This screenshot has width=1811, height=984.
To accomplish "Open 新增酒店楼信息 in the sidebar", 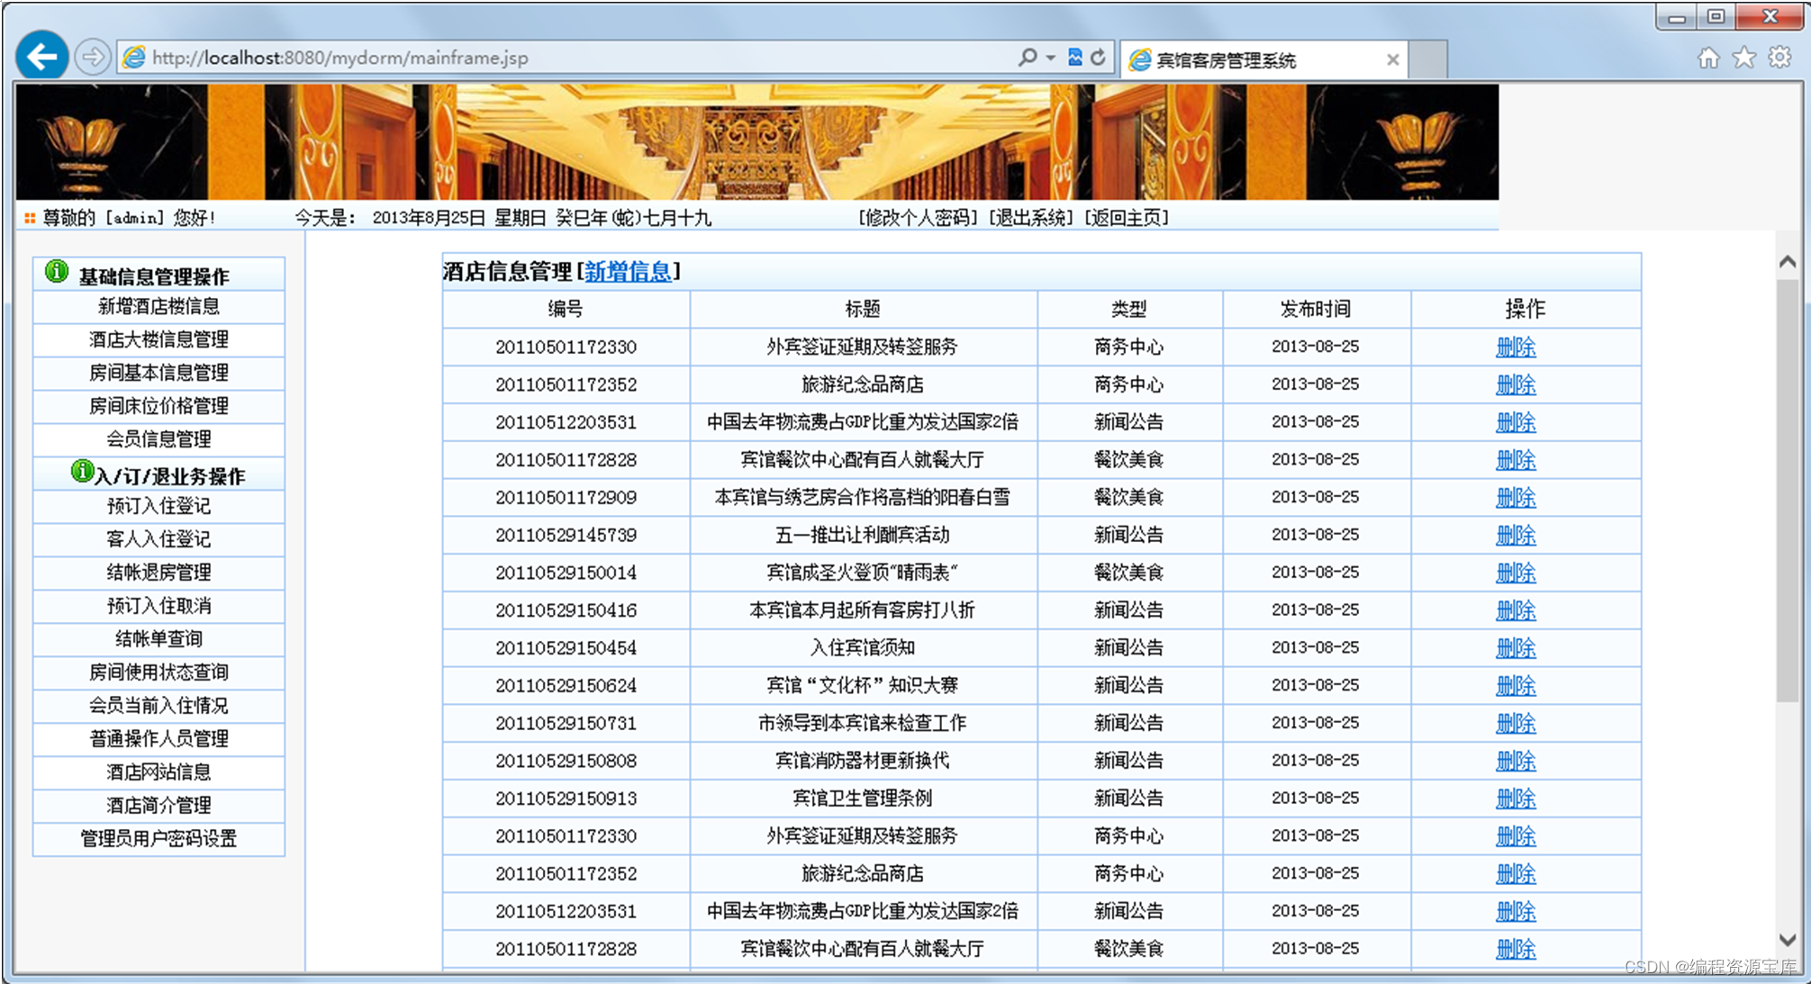I will tap(158, 307).
